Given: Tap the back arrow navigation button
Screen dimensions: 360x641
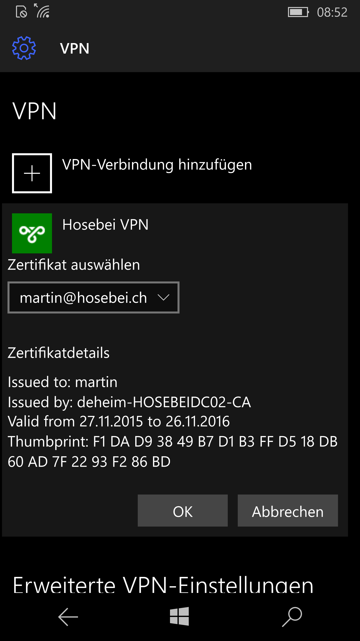Looking at the screenshot, I should [68, 617].
